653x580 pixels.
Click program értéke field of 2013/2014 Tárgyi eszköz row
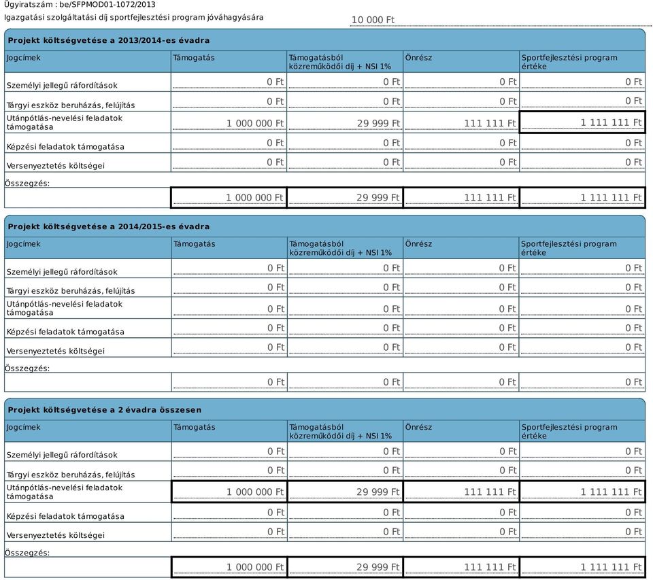coord(582,101)
